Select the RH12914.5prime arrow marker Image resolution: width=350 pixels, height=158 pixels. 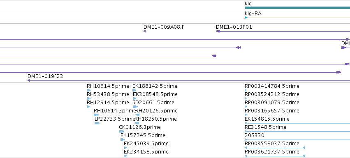pyautogui.click(x=88, y=107)
